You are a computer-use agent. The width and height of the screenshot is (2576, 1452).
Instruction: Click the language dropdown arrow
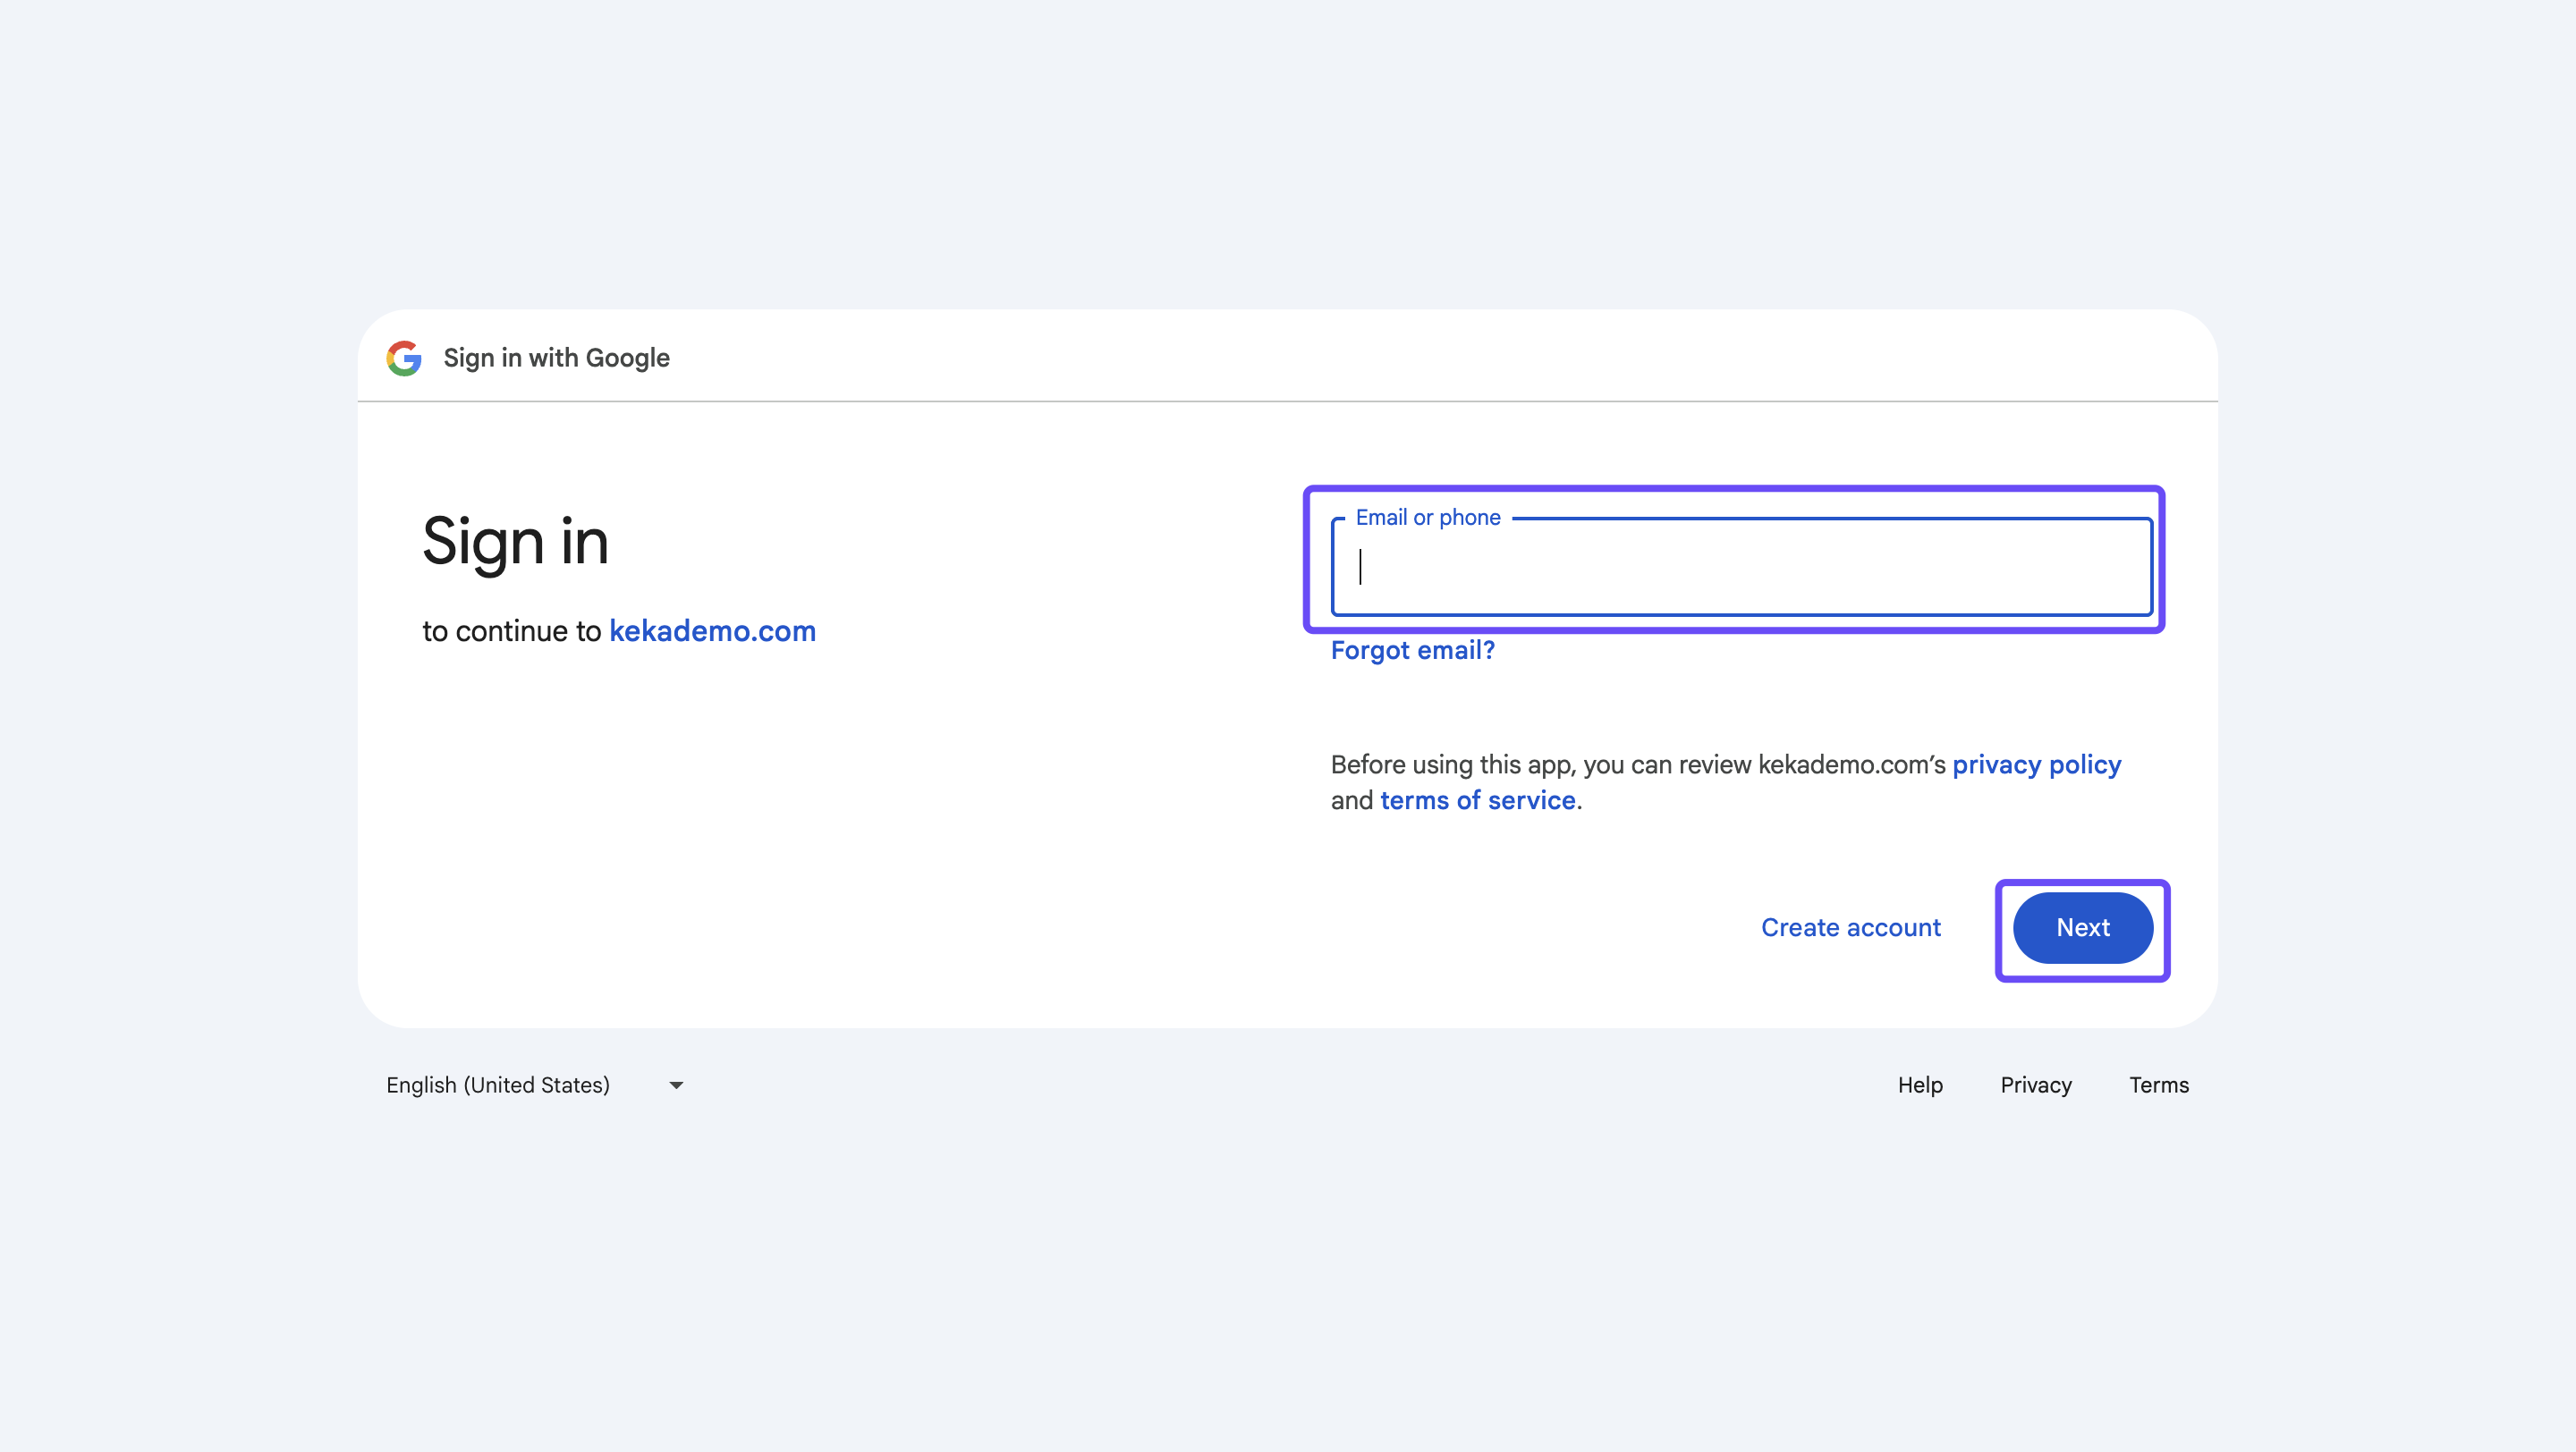676,1085
